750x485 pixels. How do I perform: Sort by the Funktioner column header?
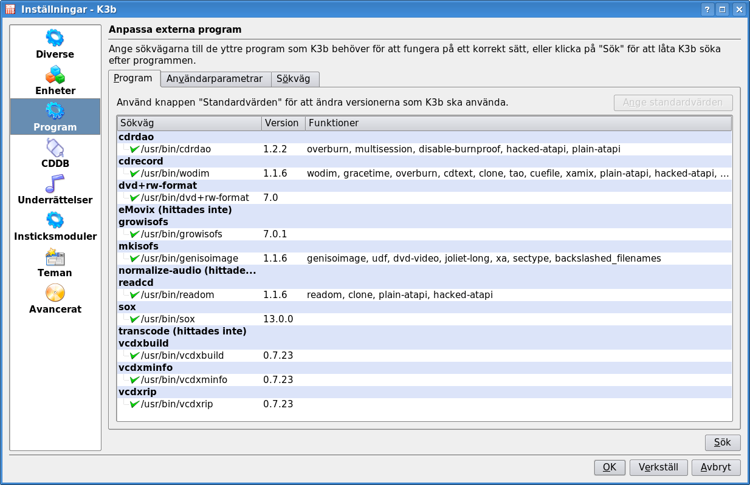tap(518, 123)
